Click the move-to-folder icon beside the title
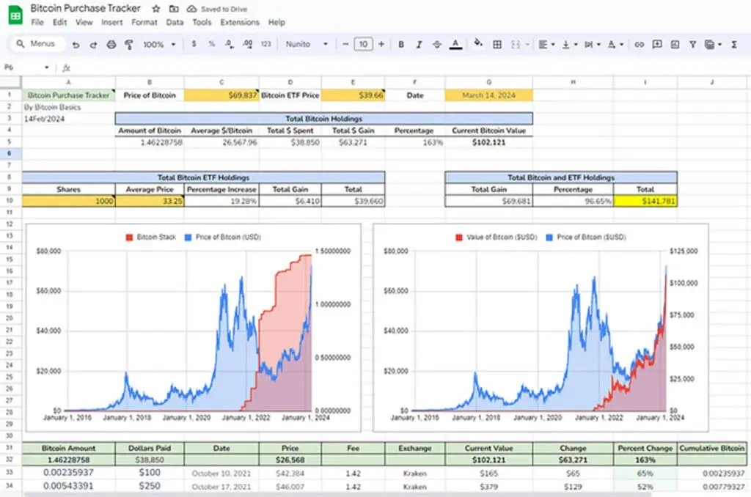751x497 pixels. tap(174, 9)
